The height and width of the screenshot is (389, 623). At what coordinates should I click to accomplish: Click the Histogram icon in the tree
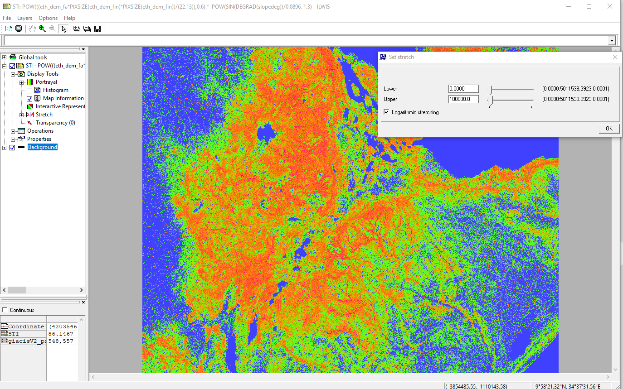(x=37, y=90)
